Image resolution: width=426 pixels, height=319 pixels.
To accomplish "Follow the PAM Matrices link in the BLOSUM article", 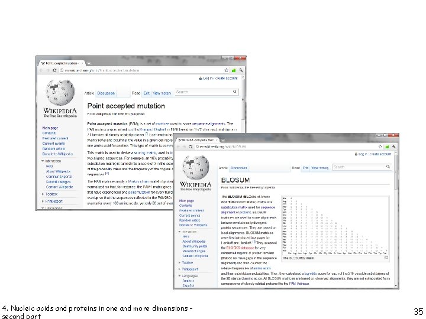I will coord(299,284).
